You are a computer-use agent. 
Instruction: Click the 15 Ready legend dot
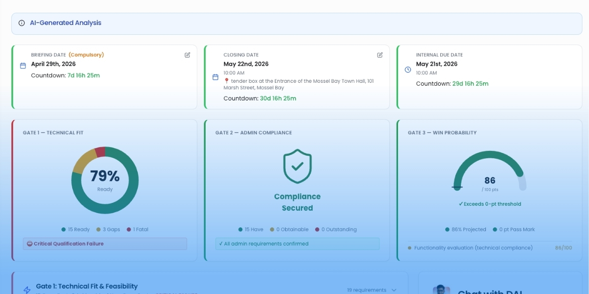[64, 229]
